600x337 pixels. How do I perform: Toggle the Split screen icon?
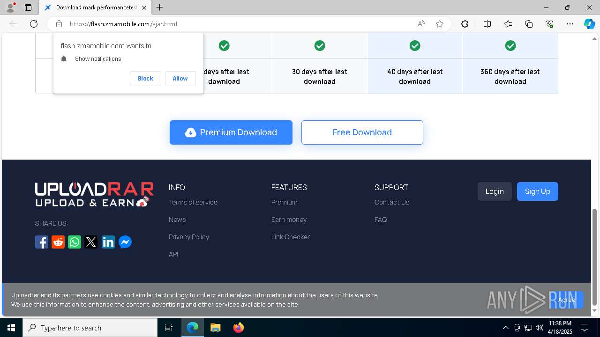487,24
